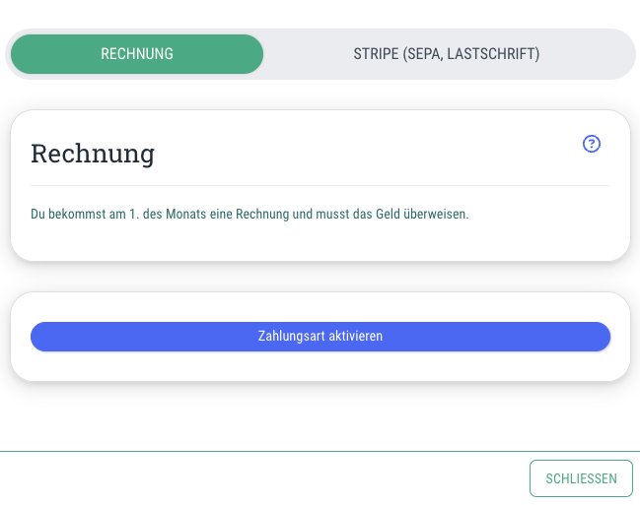The width and height of the screenshot is (640, 505).
Task: Activate the invoice payment type
Action: click(320, 337)
